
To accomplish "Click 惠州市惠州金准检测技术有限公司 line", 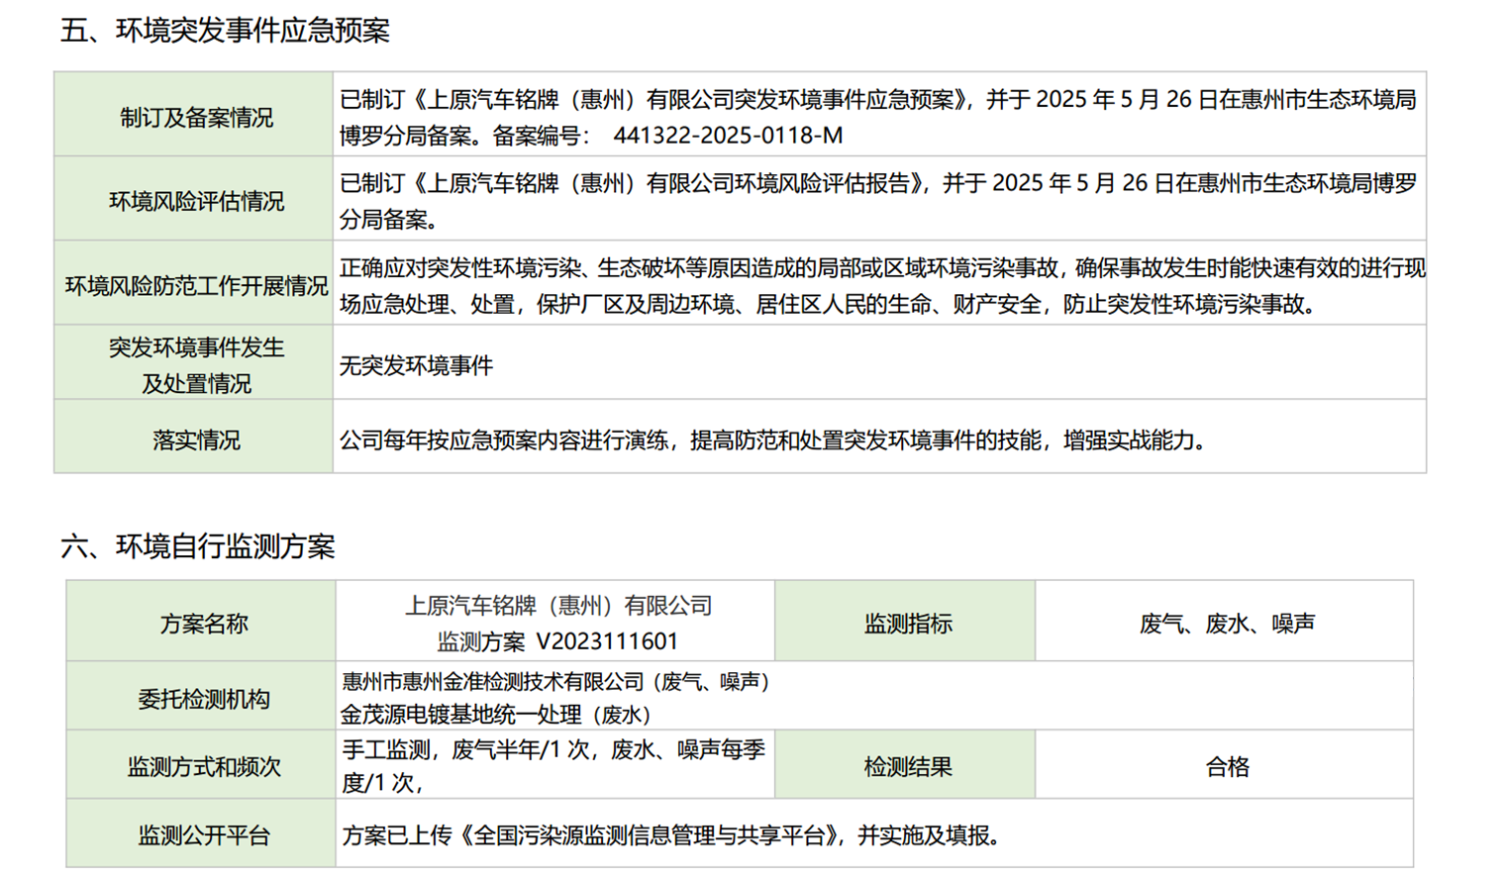I will click(x=555, y=681).
